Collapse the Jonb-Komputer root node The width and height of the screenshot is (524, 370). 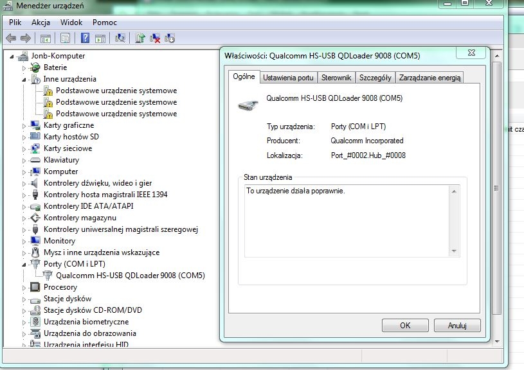point(12,57)
